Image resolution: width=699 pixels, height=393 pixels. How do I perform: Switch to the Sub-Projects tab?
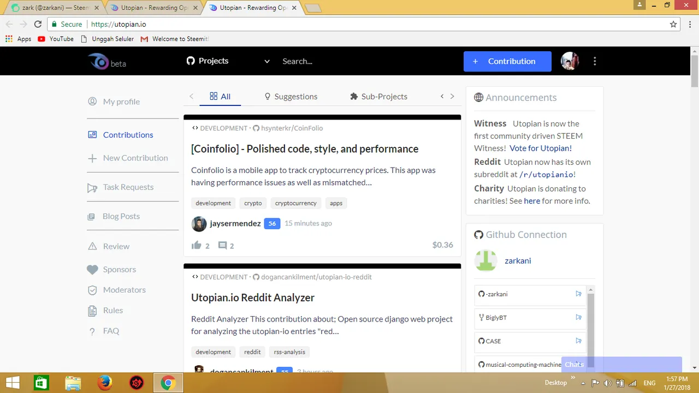tap(378, 97)
